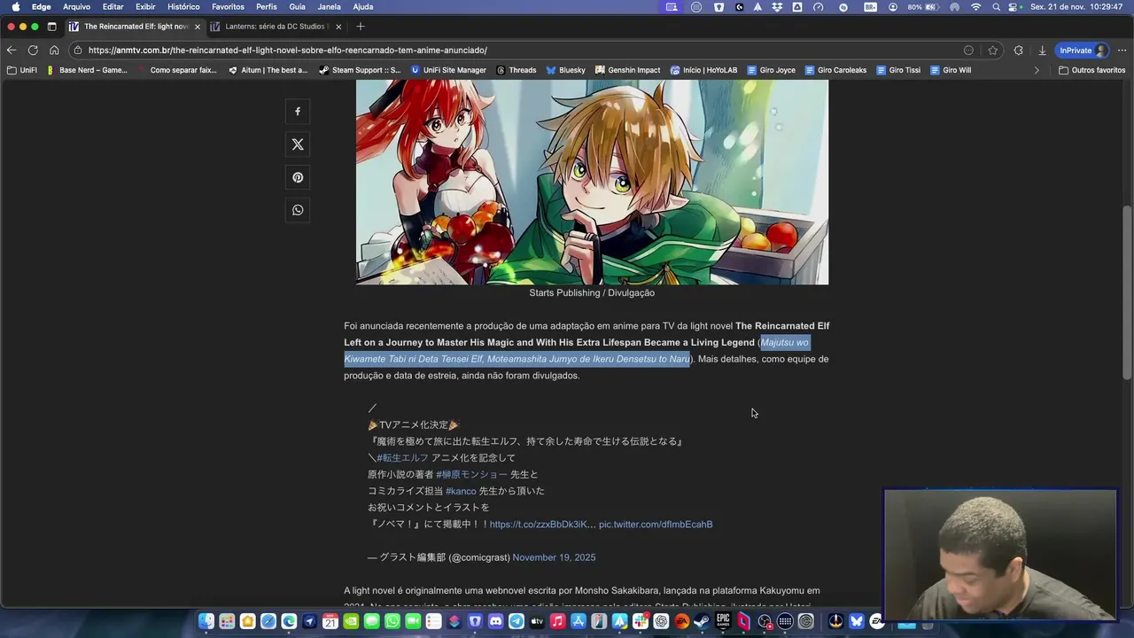This screenshot has height=638, width=1134.
Task: Share article on X
Action: coord(298,144)
